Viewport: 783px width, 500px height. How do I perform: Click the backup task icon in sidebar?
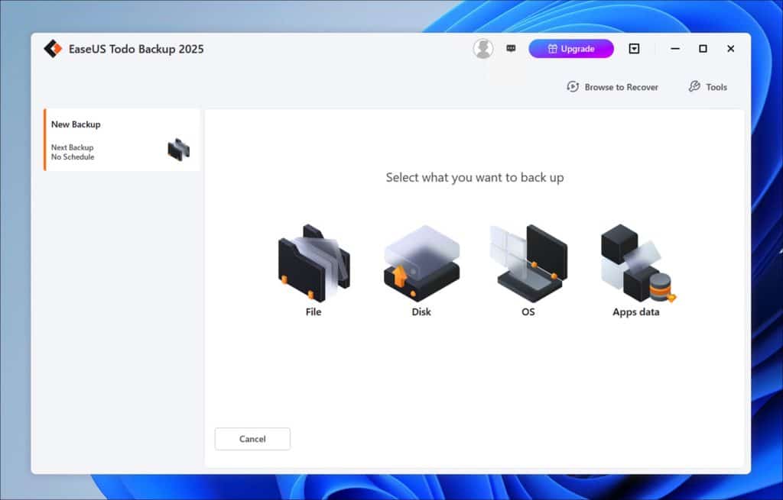point(178,150)
